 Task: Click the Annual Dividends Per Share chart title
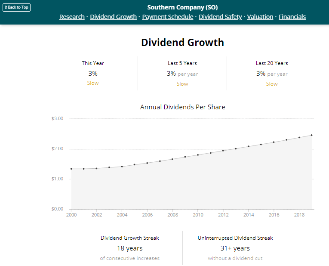tap(182, 107)
